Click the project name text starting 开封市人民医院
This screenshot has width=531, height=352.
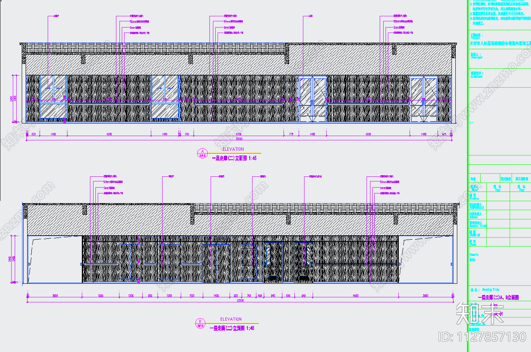tap(500, 44)
